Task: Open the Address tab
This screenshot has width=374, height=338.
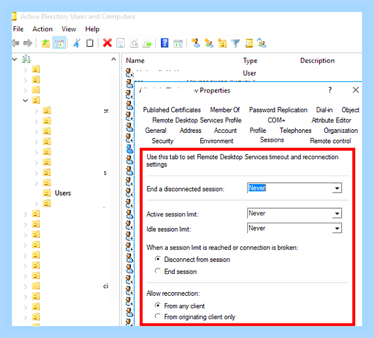Action: point(191,130)
